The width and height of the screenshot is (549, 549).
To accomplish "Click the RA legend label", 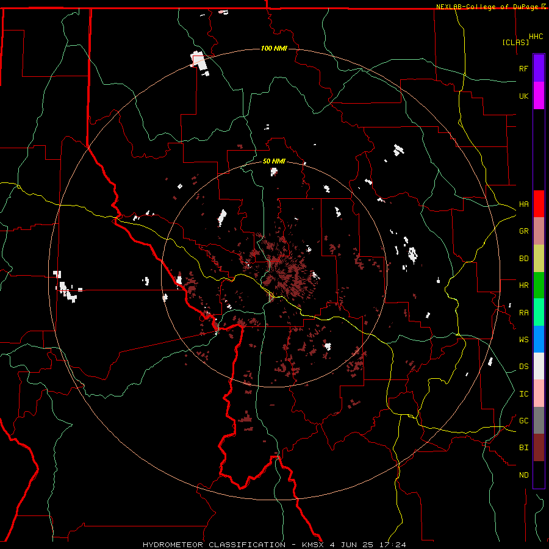I will click(x=523, y=313).
